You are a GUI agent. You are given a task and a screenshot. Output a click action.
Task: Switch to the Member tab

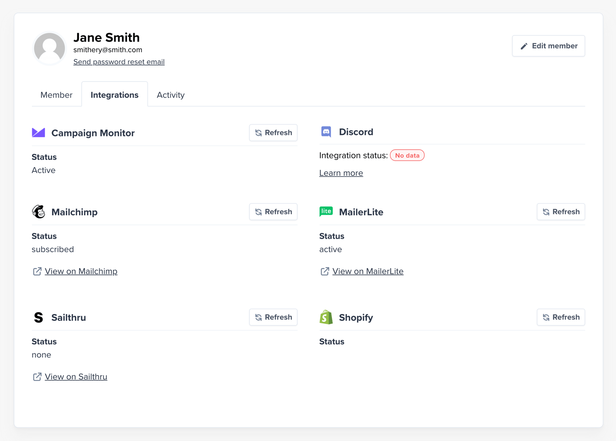tap(56, 95)
